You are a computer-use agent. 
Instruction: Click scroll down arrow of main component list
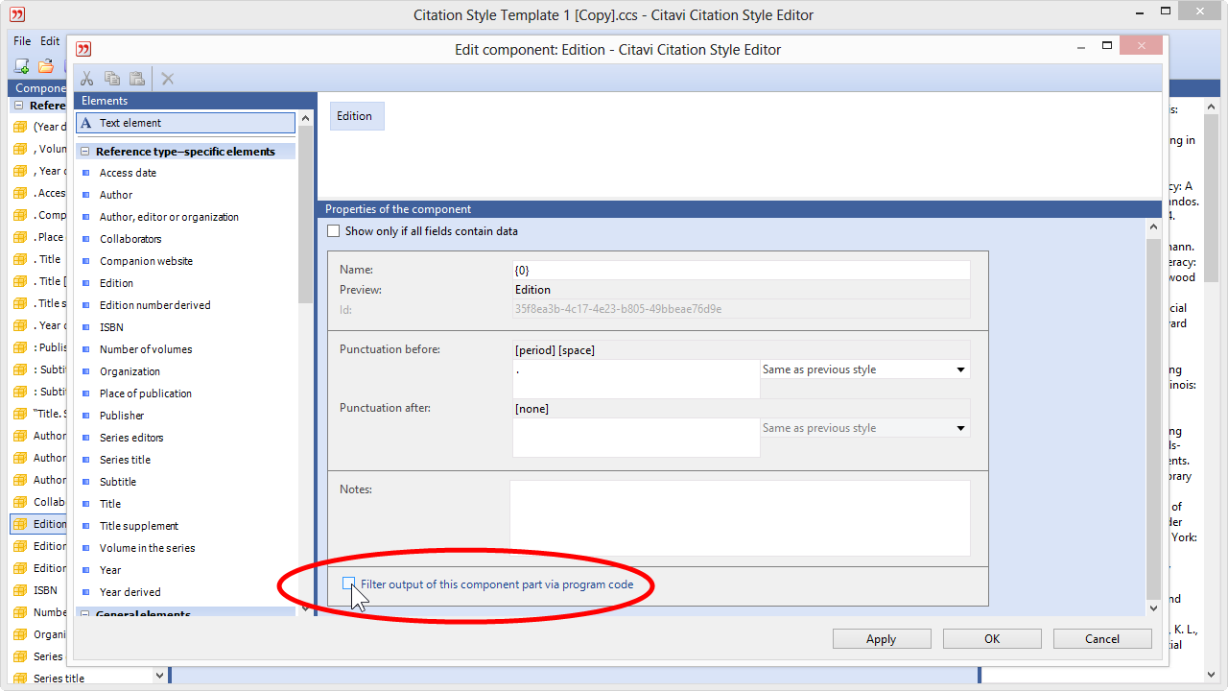(x=159, y=676)
